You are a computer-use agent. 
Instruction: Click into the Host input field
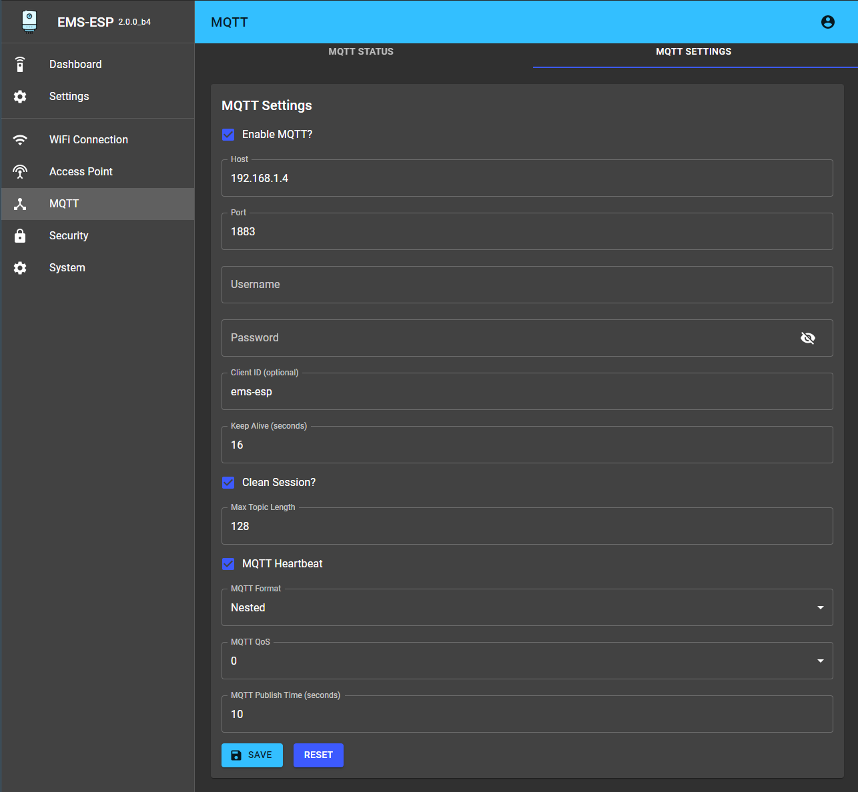pos(526,179)
